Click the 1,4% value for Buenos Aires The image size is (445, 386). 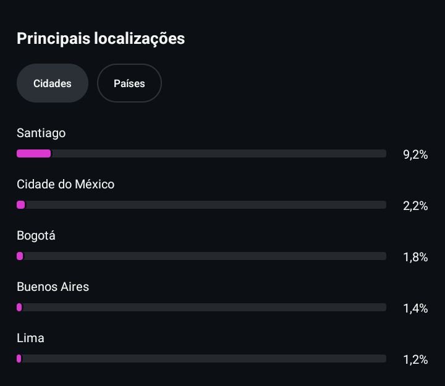pos(415,308)
